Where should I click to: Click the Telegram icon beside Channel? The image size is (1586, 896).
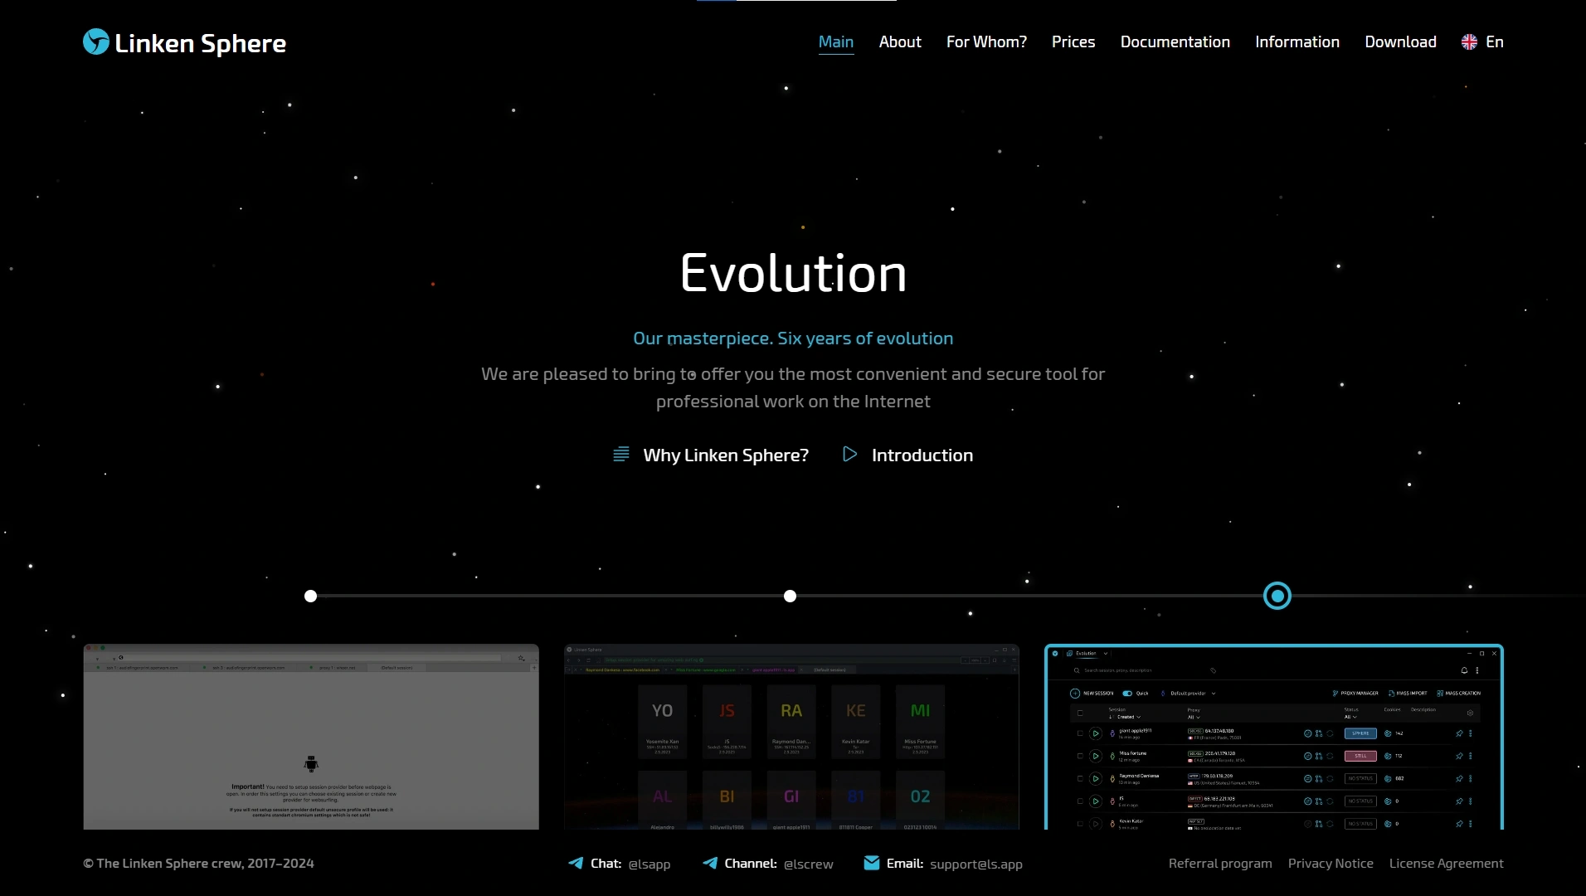pyautogui.click(x=710, y=863)
